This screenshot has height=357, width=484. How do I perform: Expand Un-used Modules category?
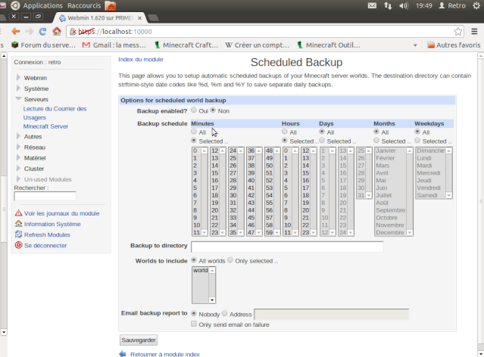pyautogui.click(x=18, y=179)
